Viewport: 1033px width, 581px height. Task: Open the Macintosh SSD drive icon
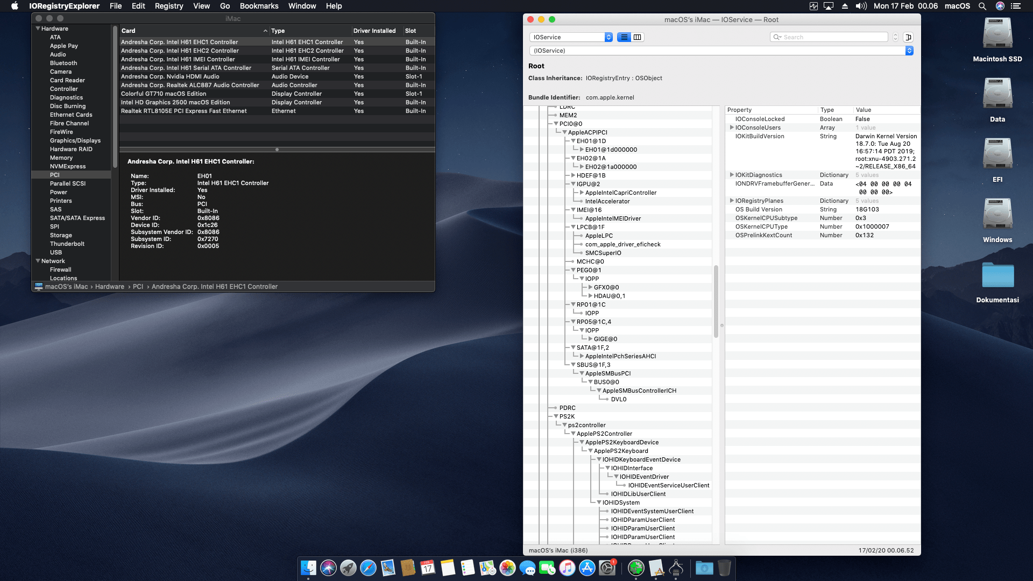click(997, 33)
